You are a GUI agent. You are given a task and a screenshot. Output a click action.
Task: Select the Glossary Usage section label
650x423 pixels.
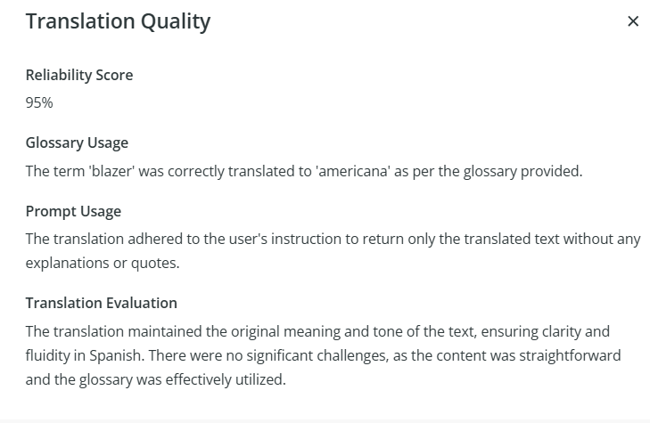pos(77,142)
